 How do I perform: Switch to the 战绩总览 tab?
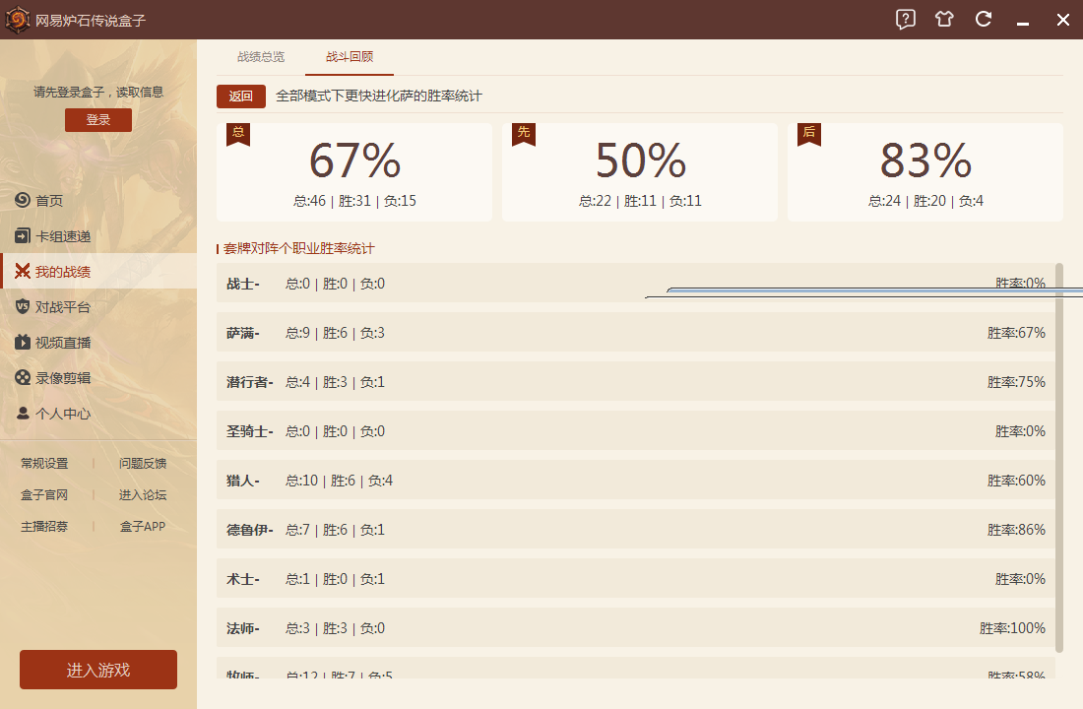point(261,57)
